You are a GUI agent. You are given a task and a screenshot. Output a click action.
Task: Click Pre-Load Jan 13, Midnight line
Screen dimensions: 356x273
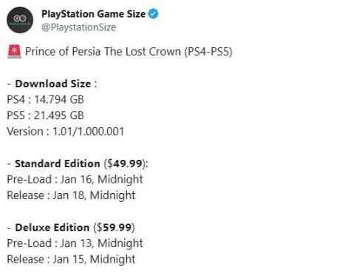pos(75,243)
